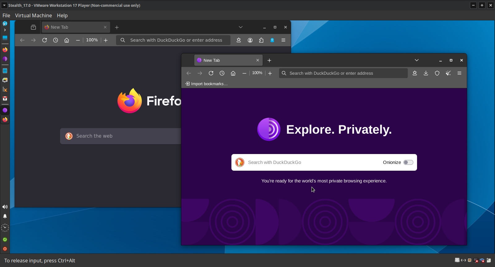Viewport: 495px width, 267px height.
Task: Focus Firefox address bar
Action: tap(173, 40)
